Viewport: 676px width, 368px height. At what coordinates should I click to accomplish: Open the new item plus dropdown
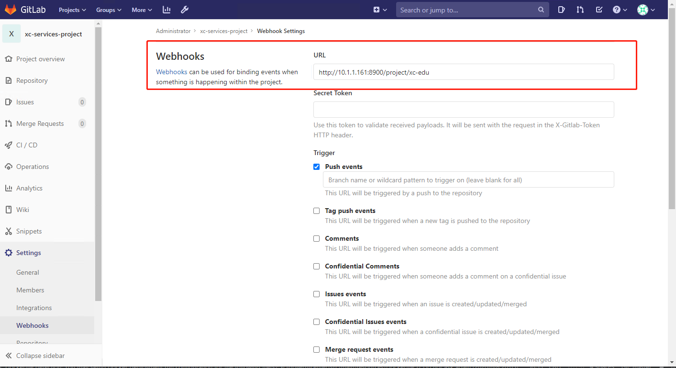coord(380,10)
